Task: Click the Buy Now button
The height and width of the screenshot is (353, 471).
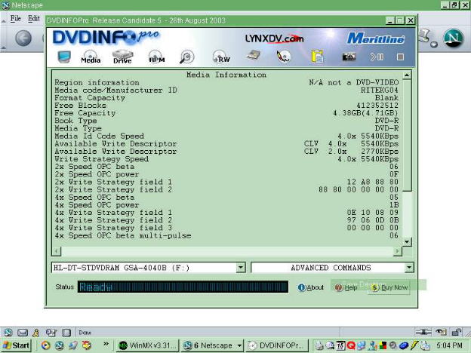Action: point(389,287)
